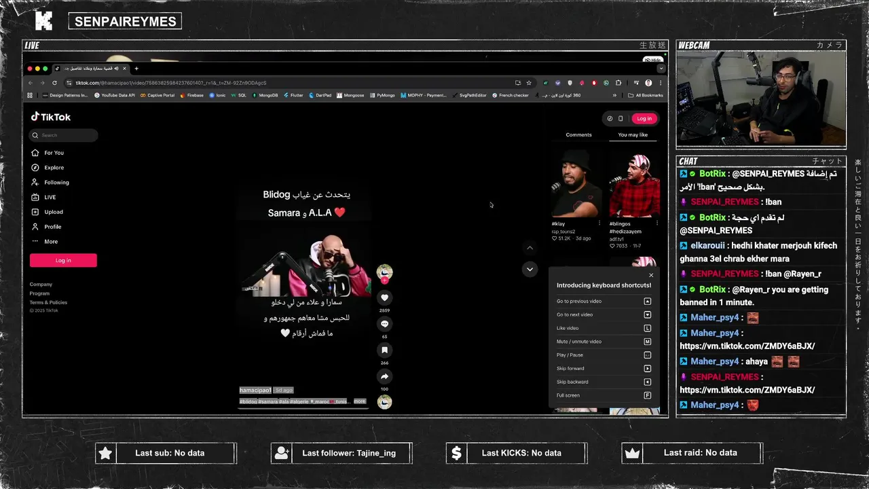
Task: Open SENPAI_REYMES's vm.tiktok.com chat link
Action: [x=747, y=390]
